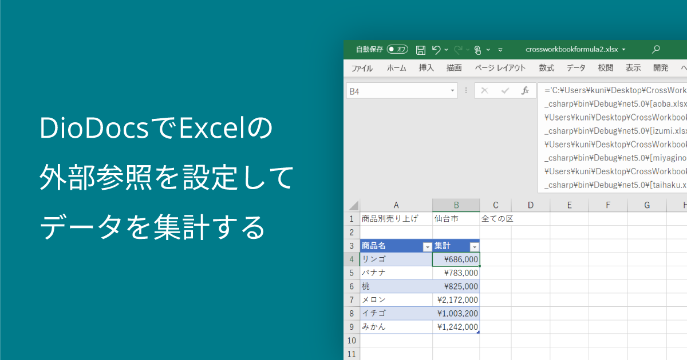The image size is (687, 360).
Task: Open the ファイル menu
Action: 362,67
